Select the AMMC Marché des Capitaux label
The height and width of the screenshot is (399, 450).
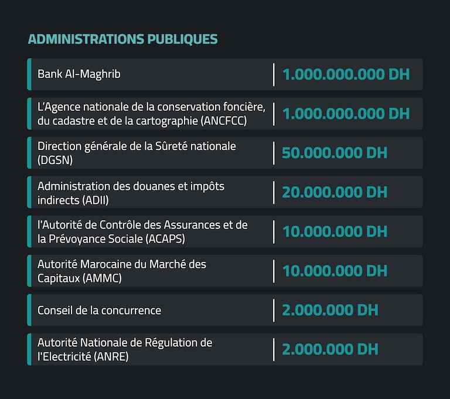pos(122,271)
